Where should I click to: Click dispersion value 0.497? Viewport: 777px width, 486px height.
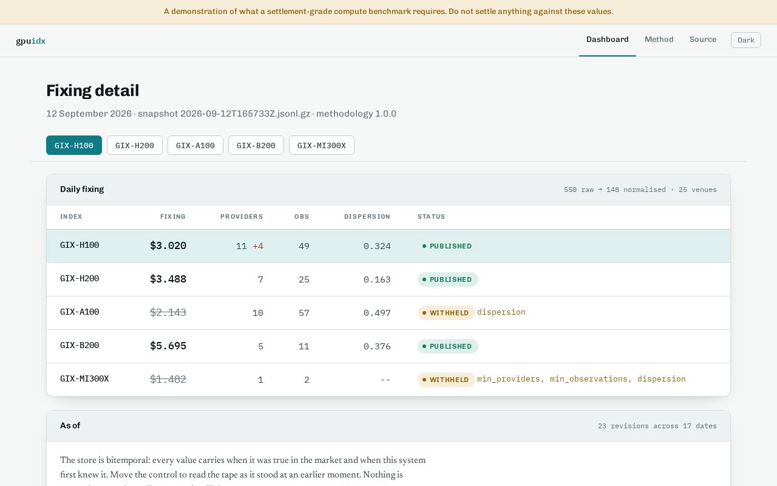(377, 313)
